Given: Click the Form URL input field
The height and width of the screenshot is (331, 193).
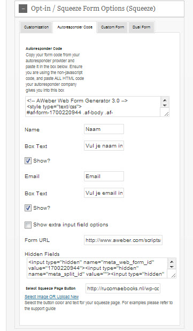Looking at the screenshot, I should point(123,240).
